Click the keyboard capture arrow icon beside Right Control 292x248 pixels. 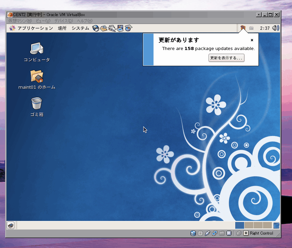click(246, 233)
